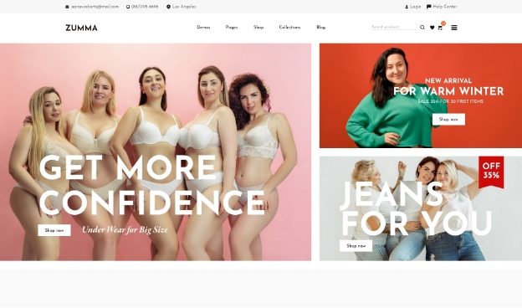Click the phone icon in top bar

pos(128,7)
